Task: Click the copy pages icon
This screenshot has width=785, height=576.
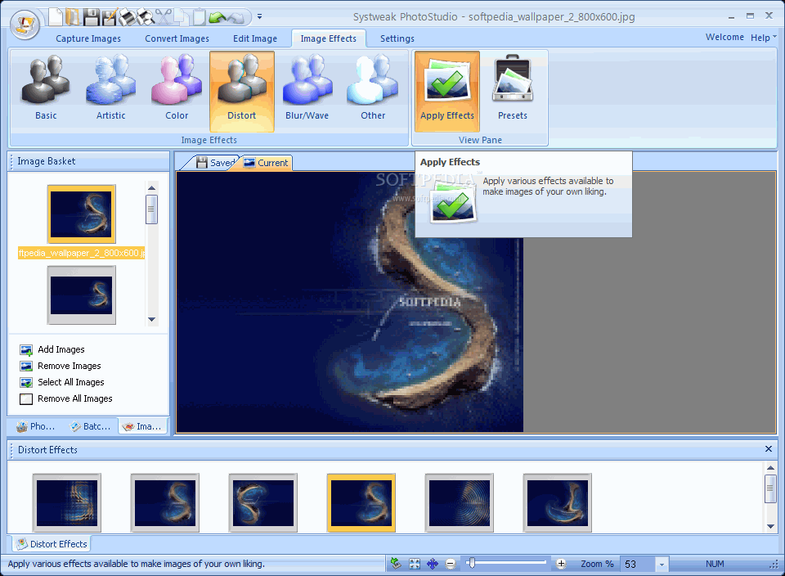Action: pyautogui.click(x=182, y=17)
